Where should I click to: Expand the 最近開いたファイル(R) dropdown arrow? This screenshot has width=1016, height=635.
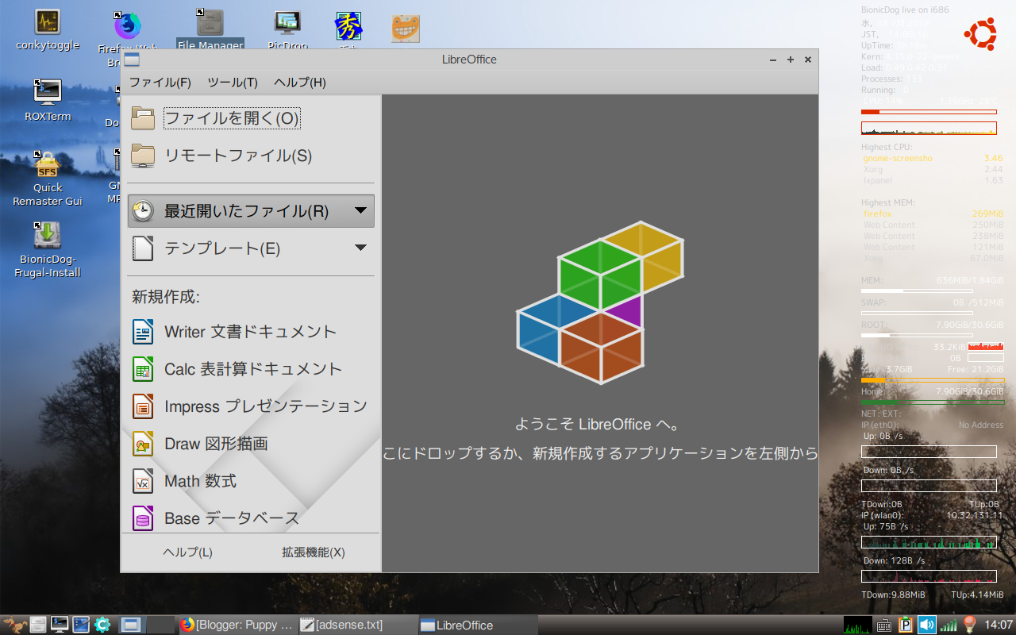click(360, 210)
